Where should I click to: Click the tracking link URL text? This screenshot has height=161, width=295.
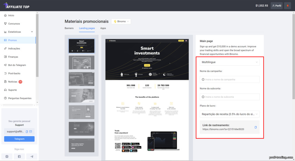[x=223, y=129]
